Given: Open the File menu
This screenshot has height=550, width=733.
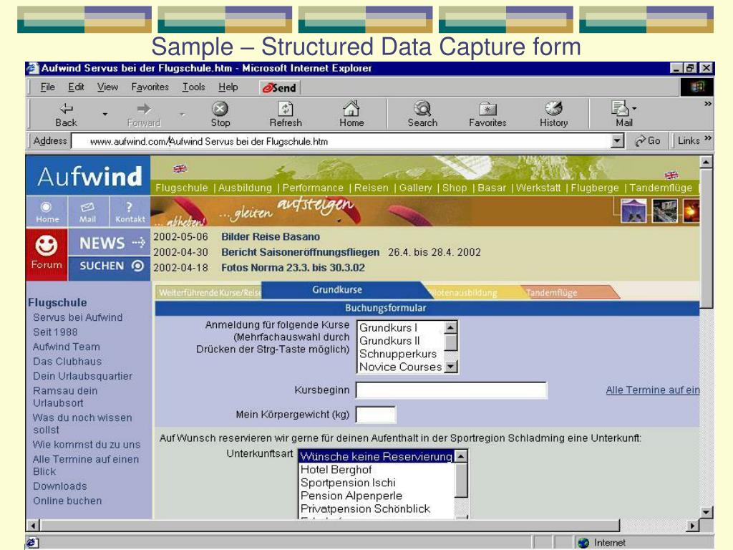Looking at the screenshot, I should coord(48,87).
